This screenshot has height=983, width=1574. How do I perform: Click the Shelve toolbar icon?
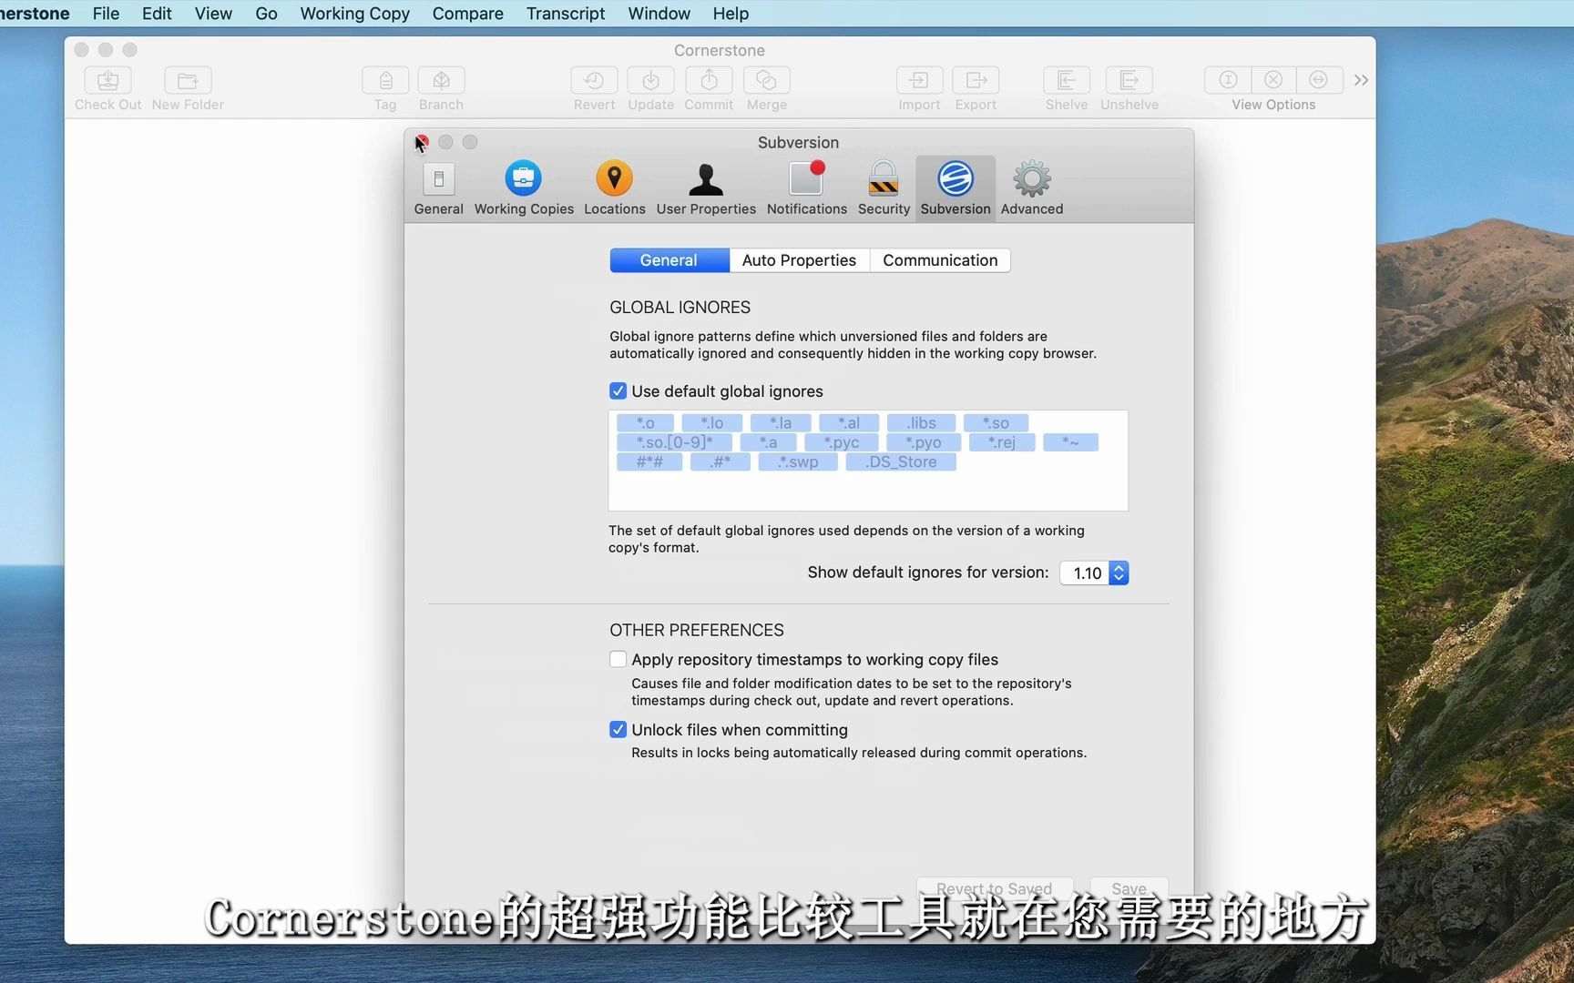point(1067,80)
